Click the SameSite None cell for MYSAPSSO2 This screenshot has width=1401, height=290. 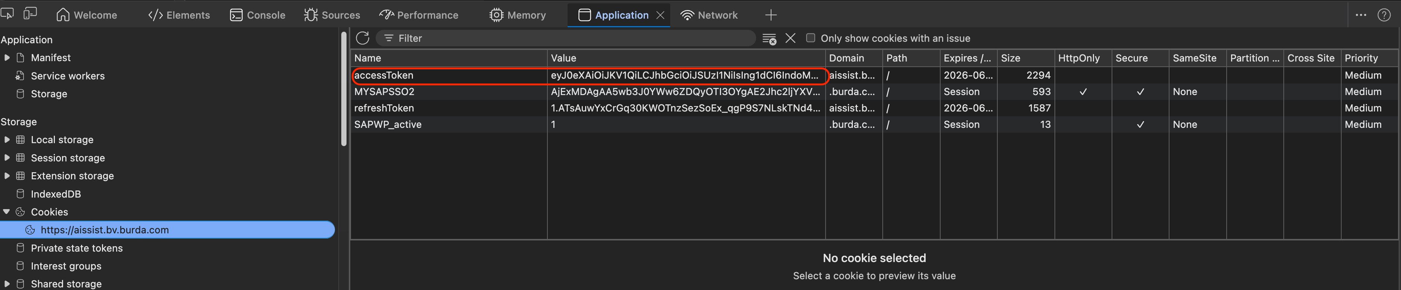tap(1197, 92)
